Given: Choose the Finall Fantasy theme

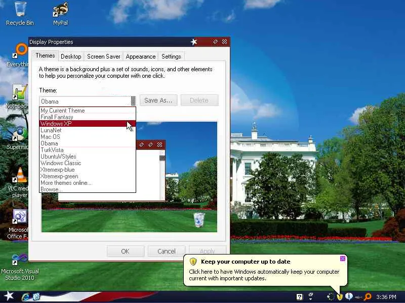Looking at the screenshot, I should [x=88, y=117].
